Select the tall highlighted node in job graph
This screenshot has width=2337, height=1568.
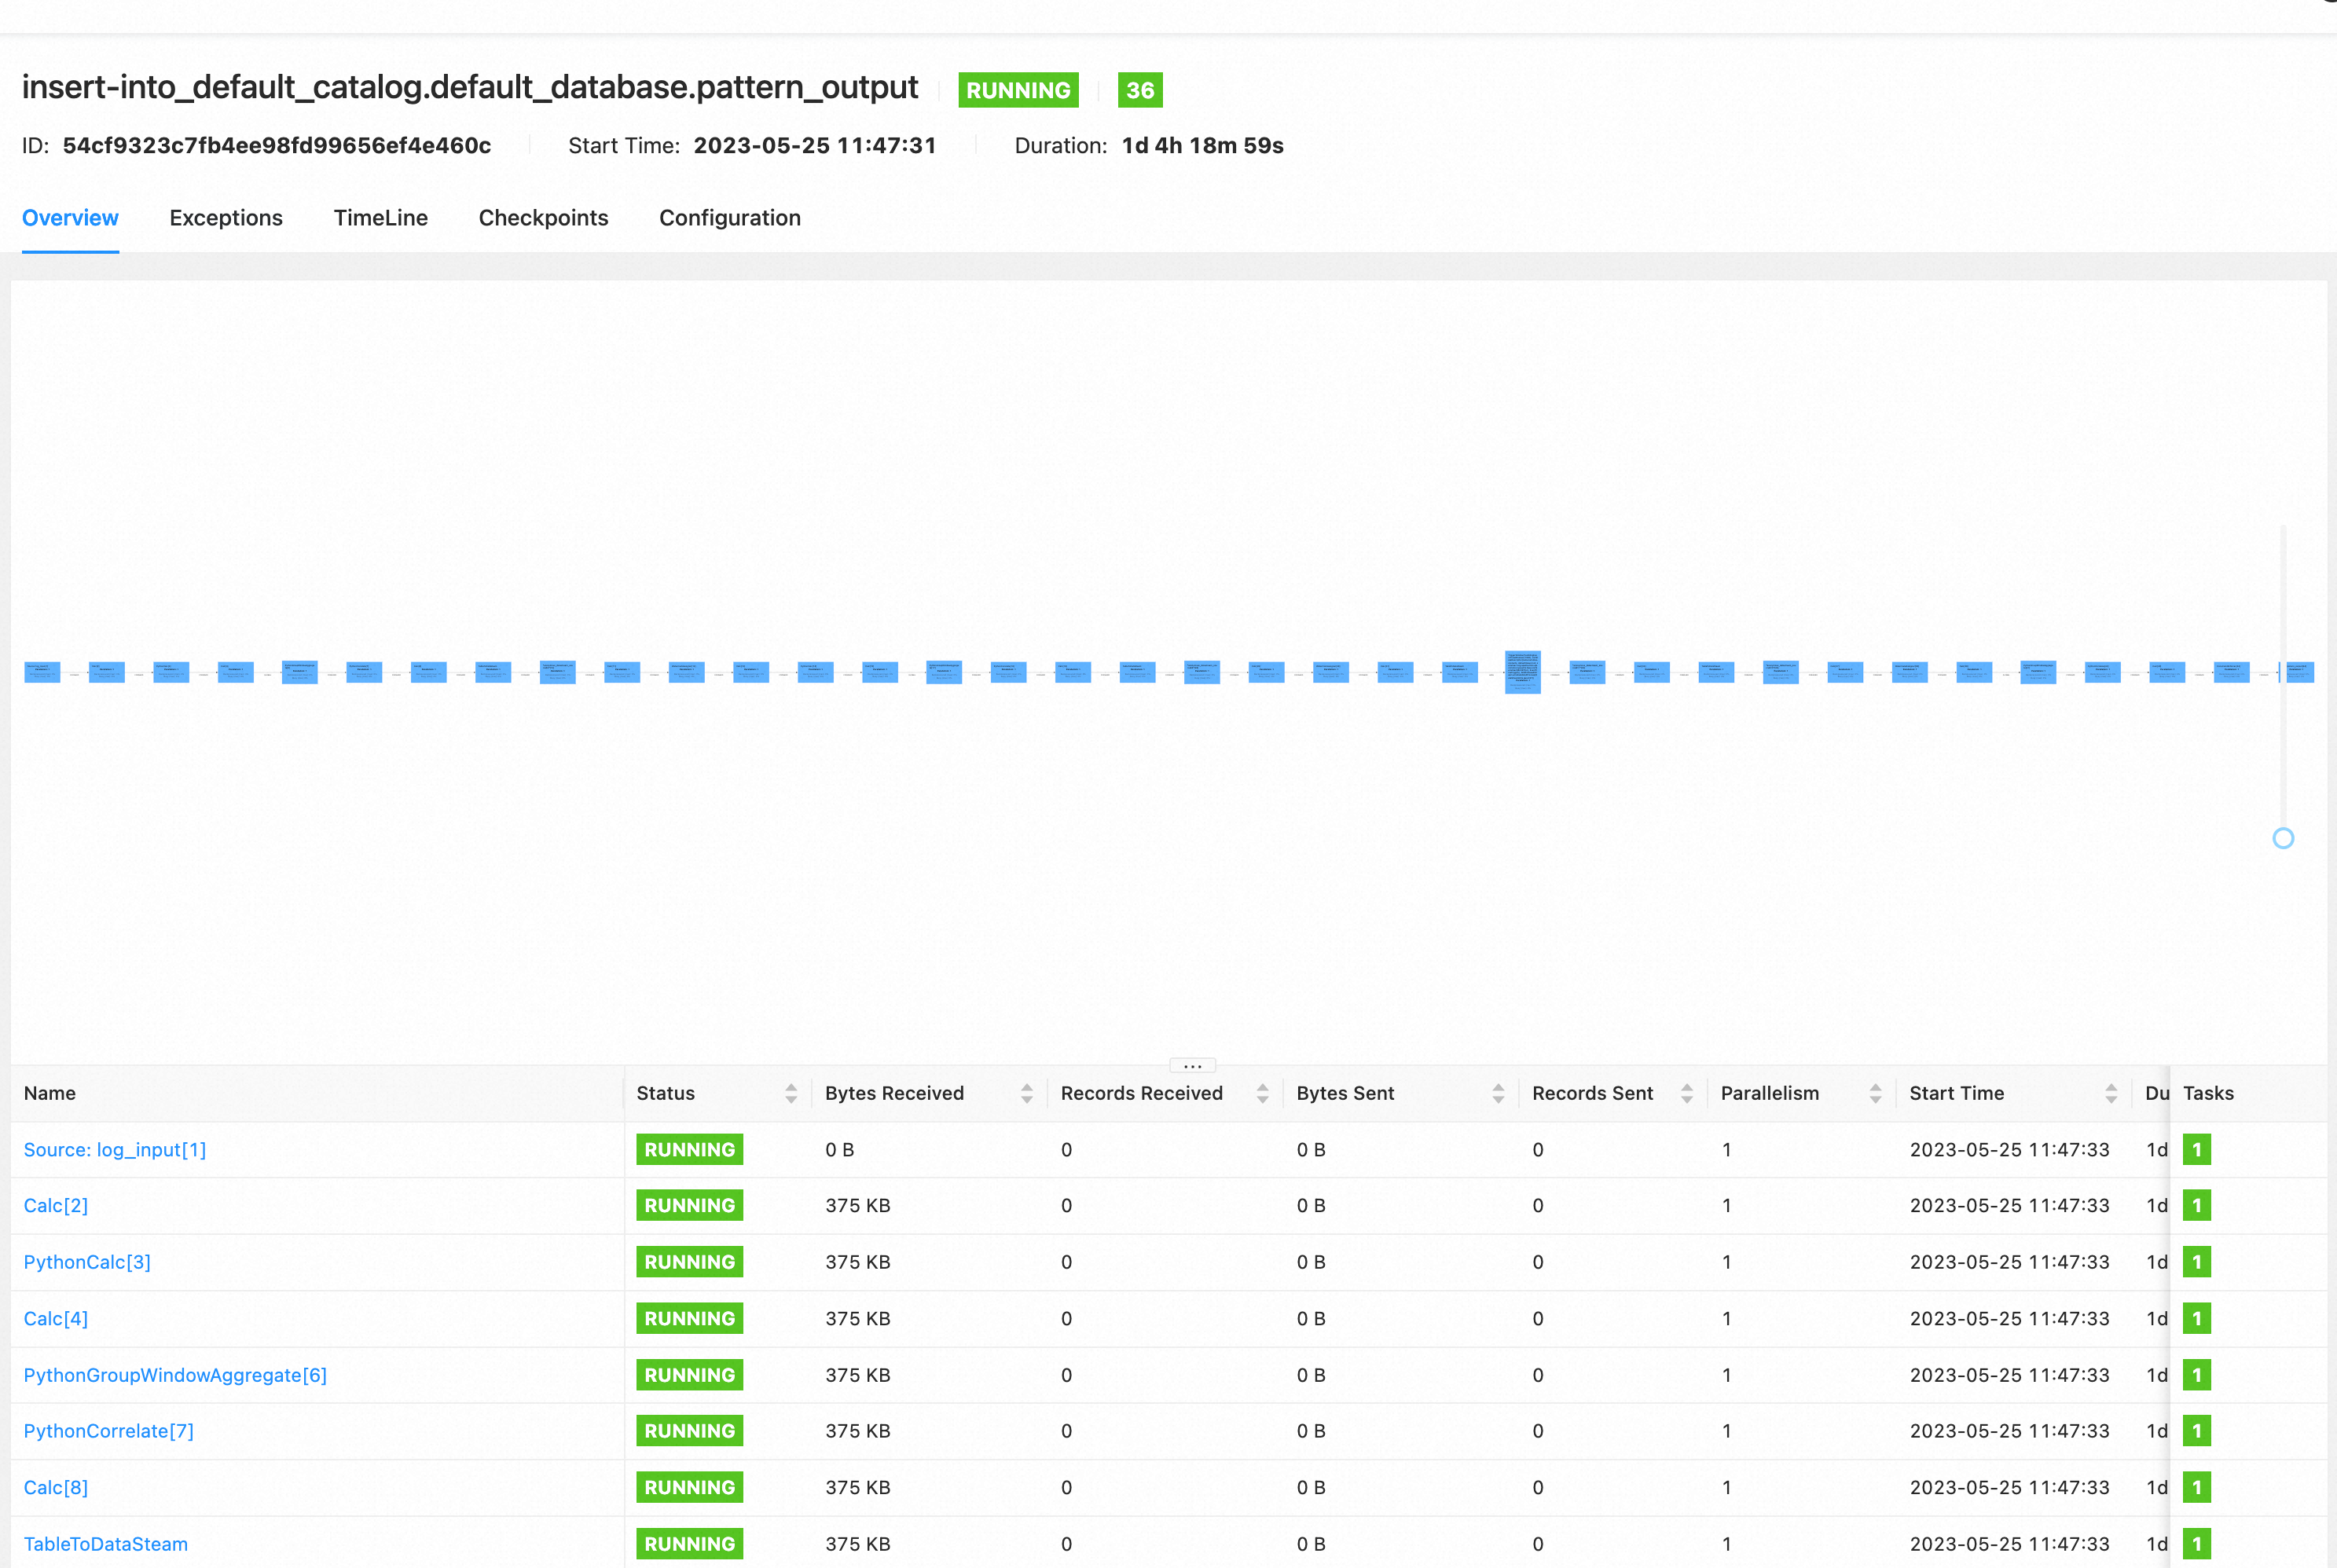click(1522, 671)
